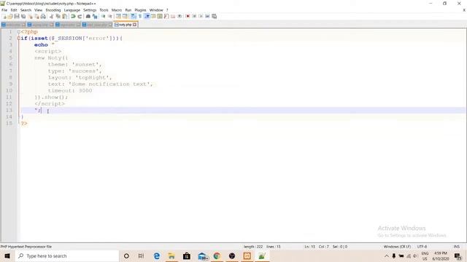467x262 pixels.
Task: Open File Explorer from taskbar
Action: point(171,255)
